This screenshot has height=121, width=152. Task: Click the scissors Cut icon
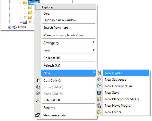point(38,80)
